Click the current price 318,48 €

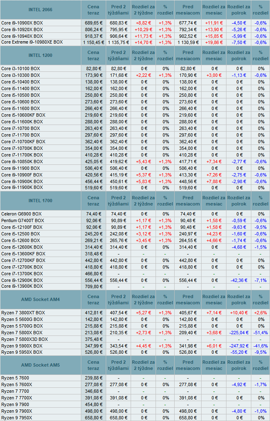click(94, 254)
